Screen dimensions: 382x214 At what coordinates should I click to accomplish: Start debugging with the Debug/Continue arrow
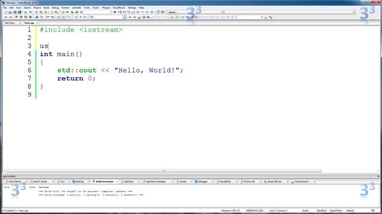(115, 12)
